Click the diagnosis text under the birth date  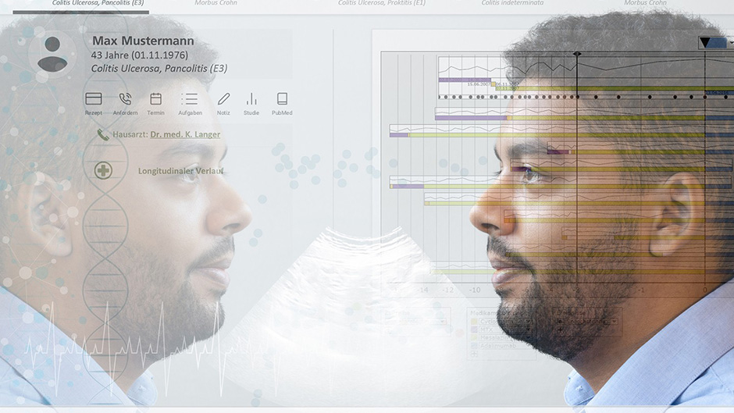[x=159, y=69]
